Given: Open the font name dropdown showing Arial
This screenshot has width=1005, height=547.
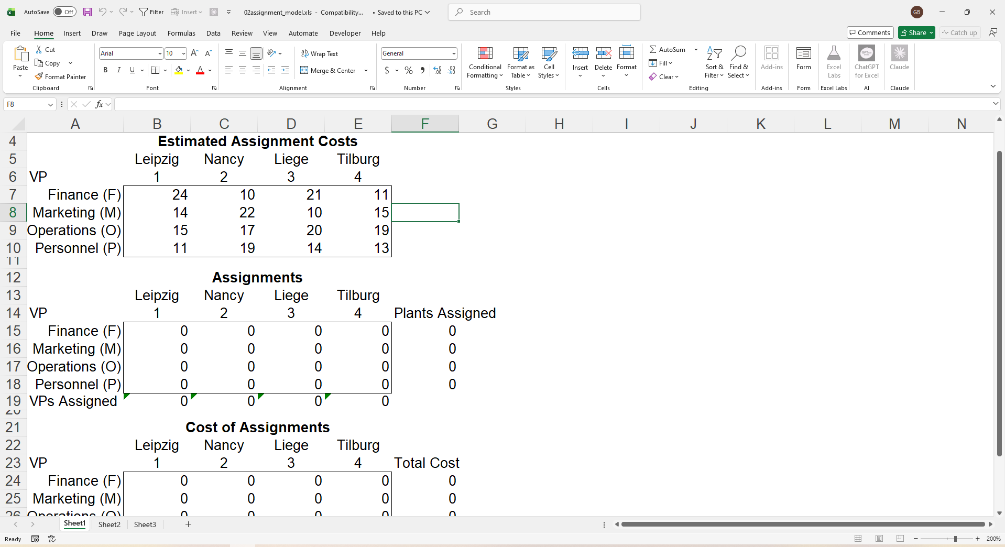Looking at the screenshot, I should [x=160, y=53].
